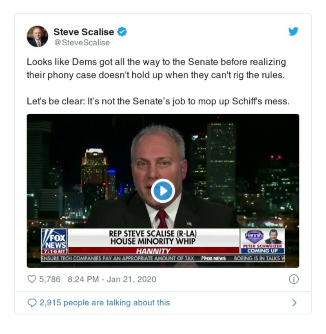Click the Fox News logo in video
The width and height of the screenshot is (326, 334).
[x=54, y=241]
